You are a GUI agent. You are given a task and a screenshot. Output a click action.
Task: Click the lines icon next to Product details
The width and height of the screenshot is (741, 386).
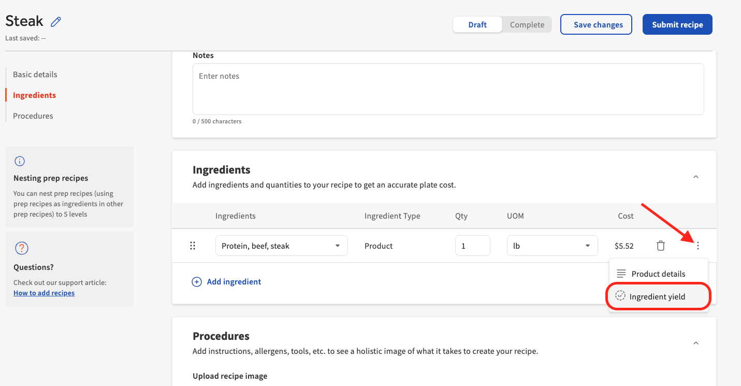coord(620,274)
